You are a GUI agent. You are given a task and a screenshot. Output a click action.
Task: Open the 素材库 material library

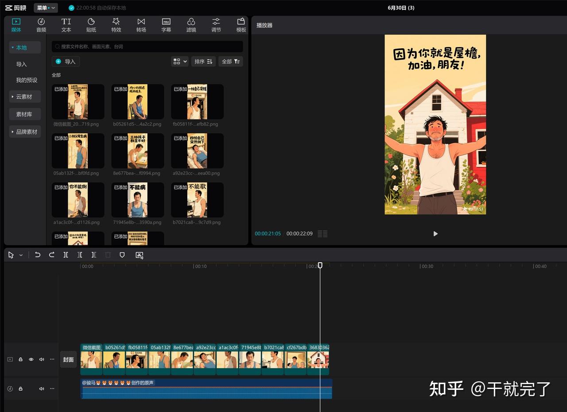click(25, 114)
